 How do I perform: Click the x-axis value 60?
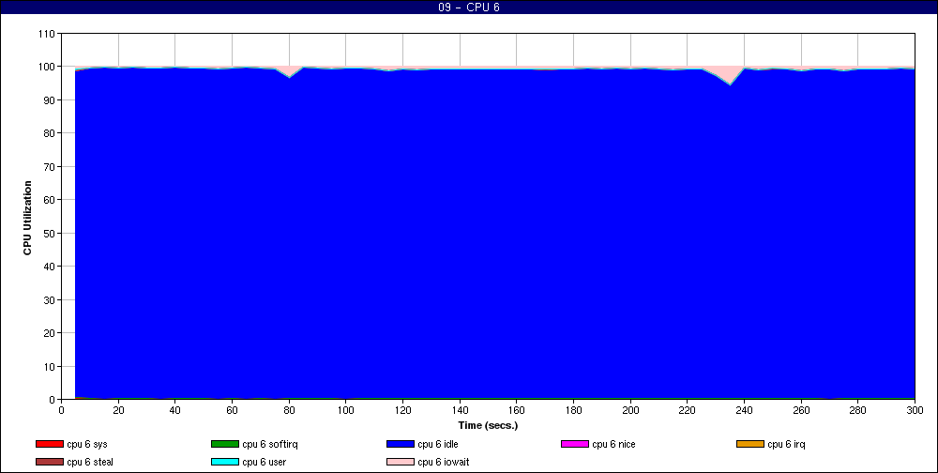pyautogui.click(x=232, y=410)
